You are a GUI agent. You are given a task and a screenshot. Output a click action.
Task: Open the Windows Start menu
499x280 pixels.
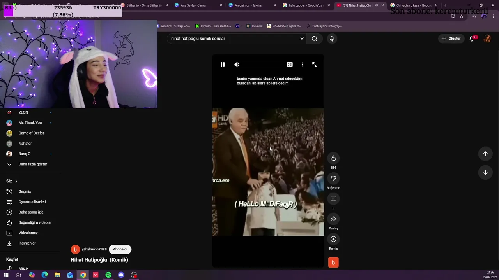coord(6,275)
